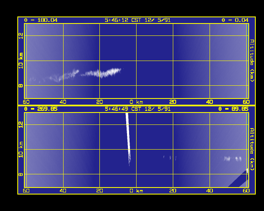Click the "20" label under the θ = 89.85 side
The height and width of the screenshot is (211, 264).
[173, 191]
